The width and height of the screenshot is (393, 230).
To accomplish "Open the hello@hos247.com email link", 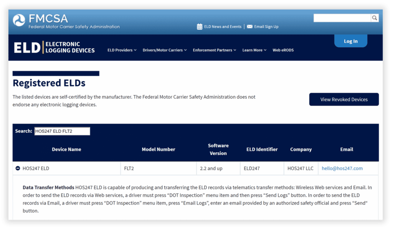I will click(x=342, y=168).
